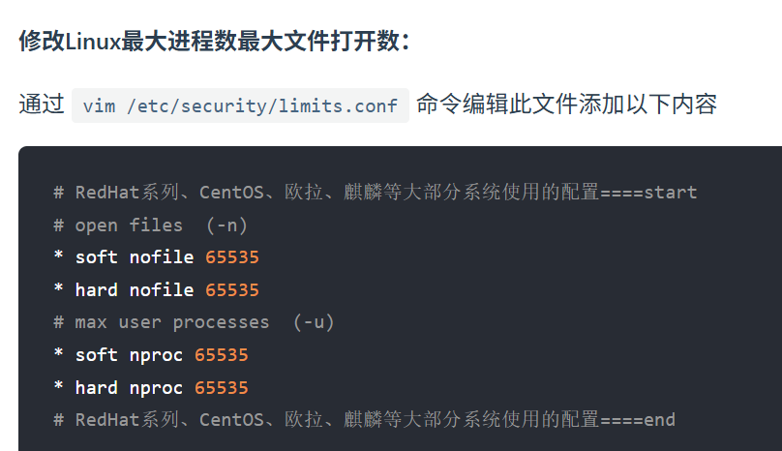
Task: Click the word 通过 before the inline command
Action: (x=42, y=105)
